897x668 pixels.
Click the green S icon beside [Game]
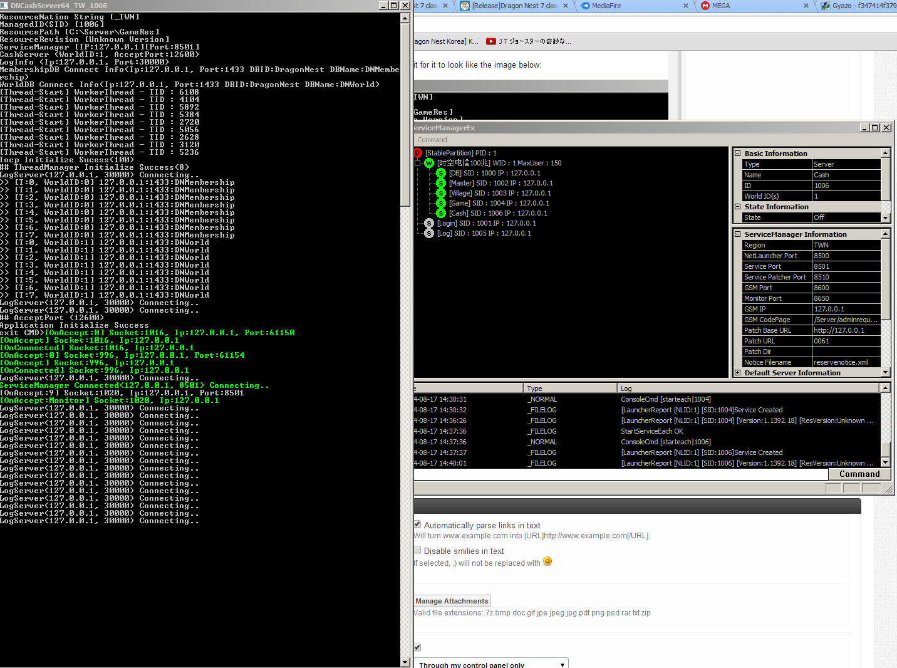coord(441,203)
